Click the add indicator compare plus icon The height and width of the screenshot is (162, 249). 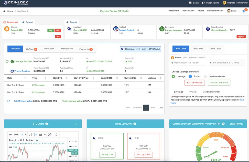[50, 135]
